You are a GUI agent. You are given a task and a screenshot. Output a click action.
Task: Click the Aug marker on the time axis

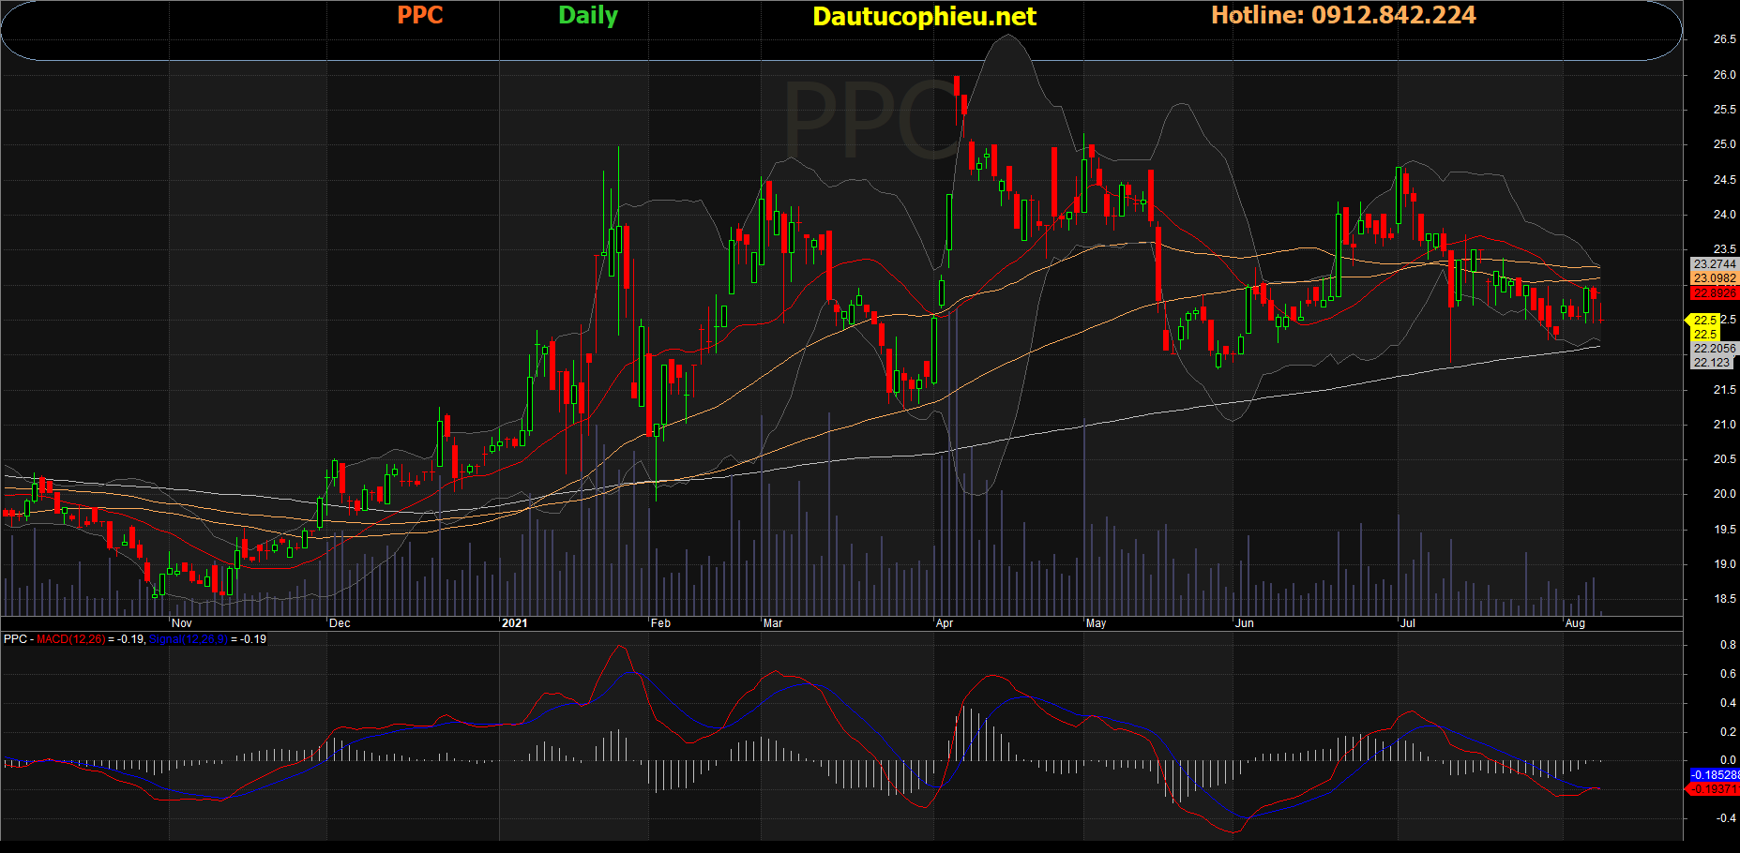point(1575,623)
